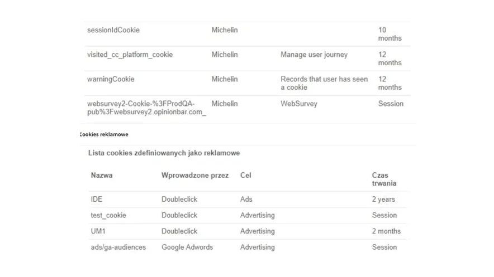Click the 'Nazwa' column header

click(x=102, y=175)
